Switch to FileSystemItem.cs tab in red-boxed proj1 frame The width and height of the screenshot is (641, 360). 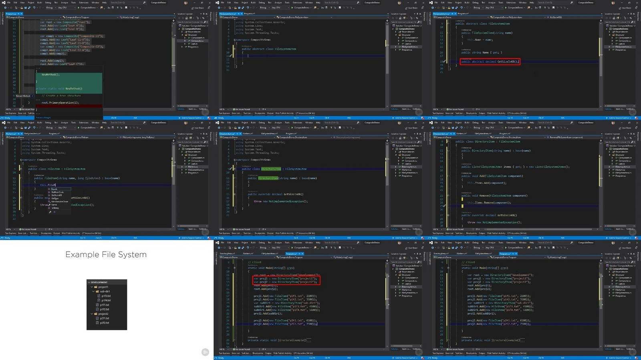pos(270,254)
